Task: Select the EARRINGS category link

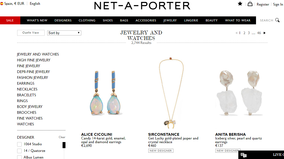Action: (26, 83)
